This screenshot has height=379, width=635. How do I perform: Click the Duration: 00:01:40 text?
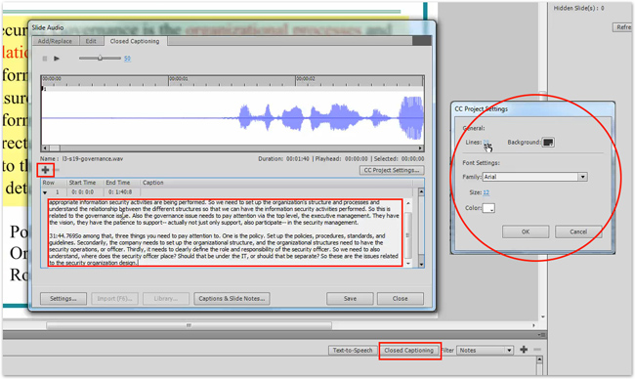(x=284, y=158)
